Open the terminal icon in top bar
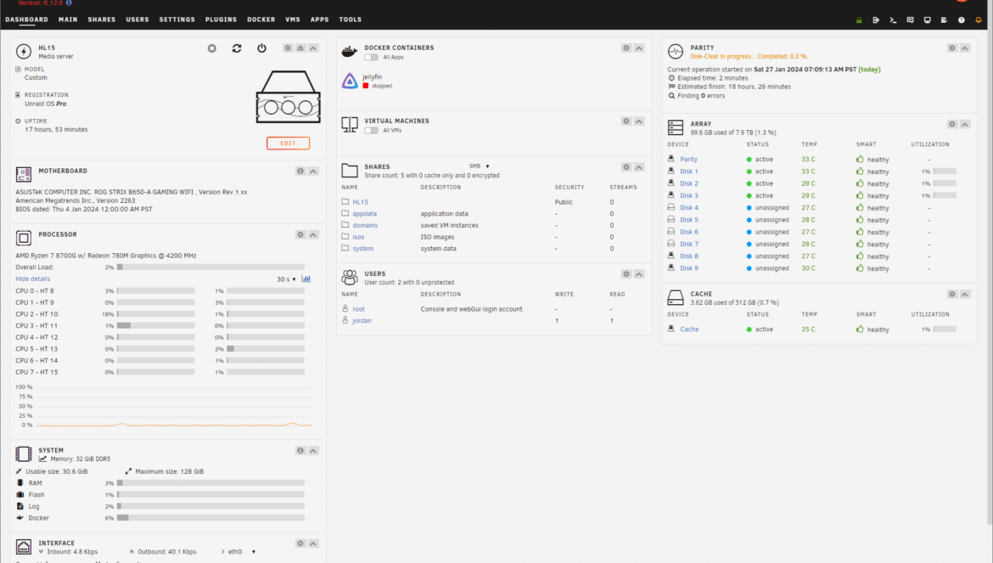The image size is (993, 563). (893, 20)
